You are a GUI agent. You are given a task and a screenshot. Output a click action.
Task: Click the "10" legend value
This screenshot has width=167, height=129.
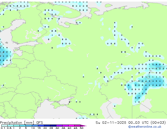[33, 128]
